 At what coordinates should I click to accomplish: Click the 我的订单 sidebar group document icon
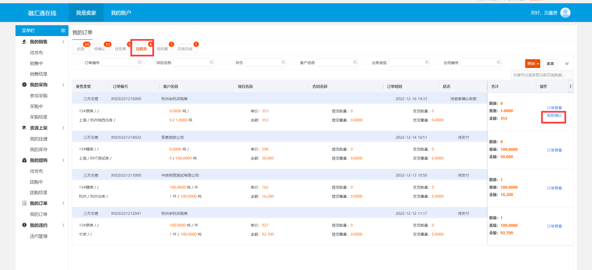[x=24, y=203]
